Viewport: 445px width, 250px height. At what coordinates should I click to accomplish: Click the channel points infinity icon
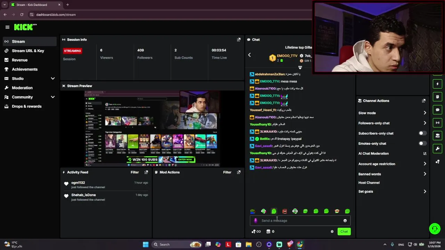[256, 232]
